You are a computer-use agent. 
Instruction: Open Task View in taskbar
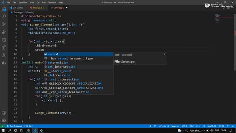click(22, 130)
